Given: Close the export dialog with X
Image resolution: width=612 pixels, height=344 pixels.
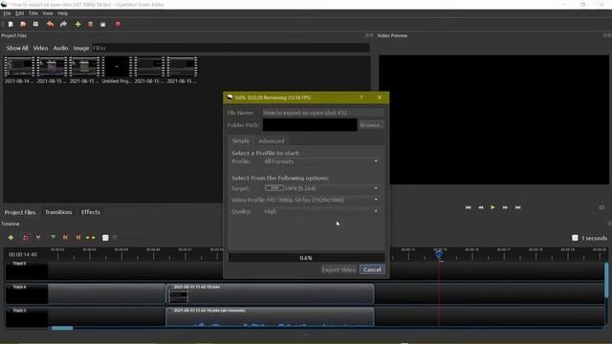Looking at the screenshot, I should pyautogui.click(x=380, y=97).
